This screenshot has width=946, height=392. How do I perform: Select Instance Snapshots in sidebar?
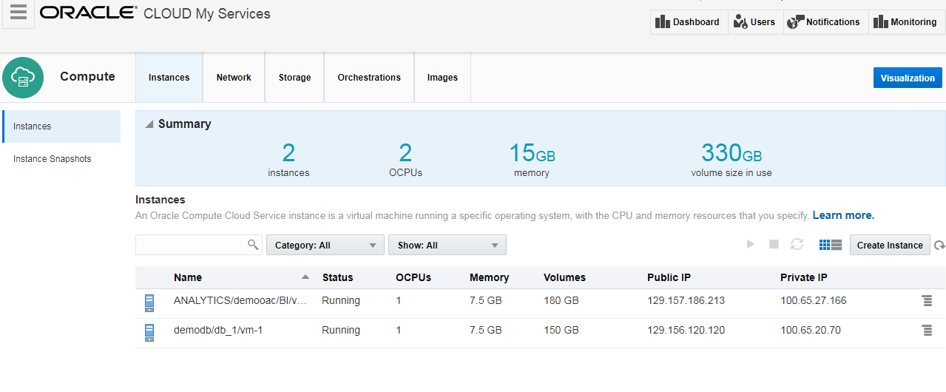coord(53,159)
